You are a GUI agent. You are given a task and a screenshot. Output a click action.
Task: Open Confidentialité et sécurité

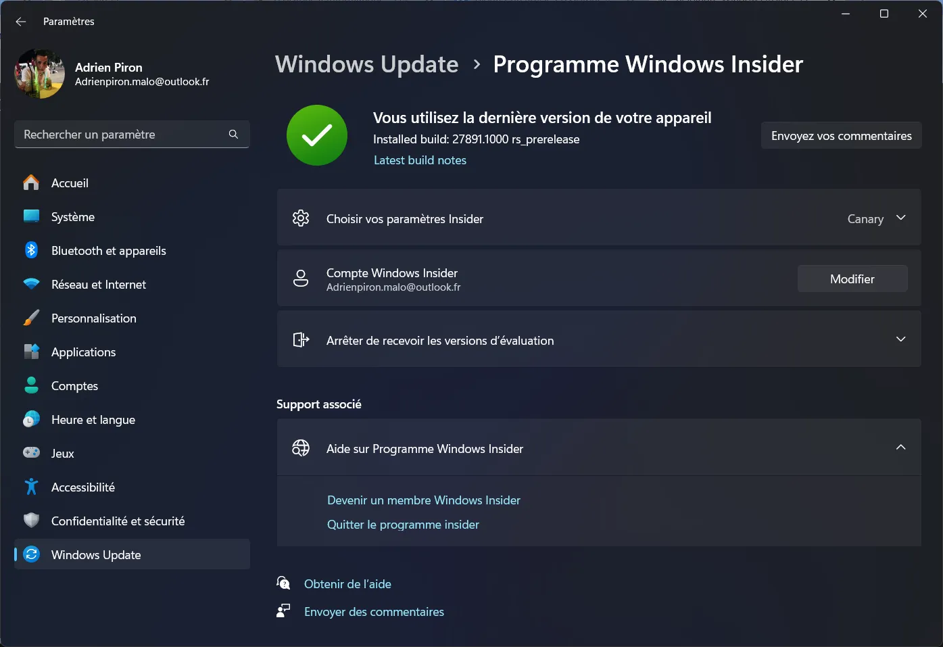coord(132,521)
